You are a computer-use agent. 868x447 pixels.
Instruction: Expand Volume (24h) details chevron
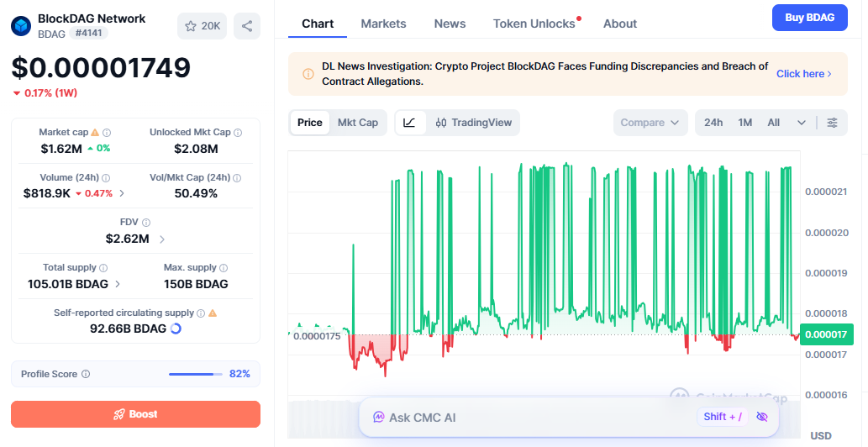pyautogui.click(x=122, y=193)
